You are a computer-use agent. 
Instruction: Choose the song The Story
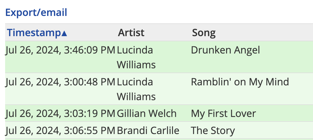(213, 131)
